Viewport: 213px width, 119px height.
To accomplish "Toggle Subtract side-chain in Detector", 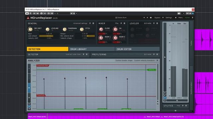I will [73, 54].
